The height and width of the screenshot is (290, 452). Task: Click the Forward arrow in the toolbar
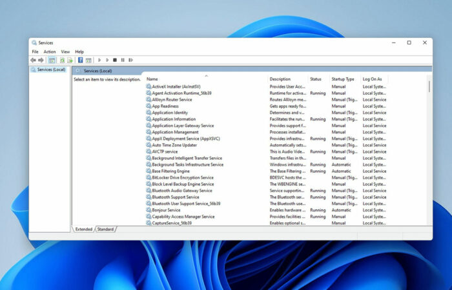(41, 60)
